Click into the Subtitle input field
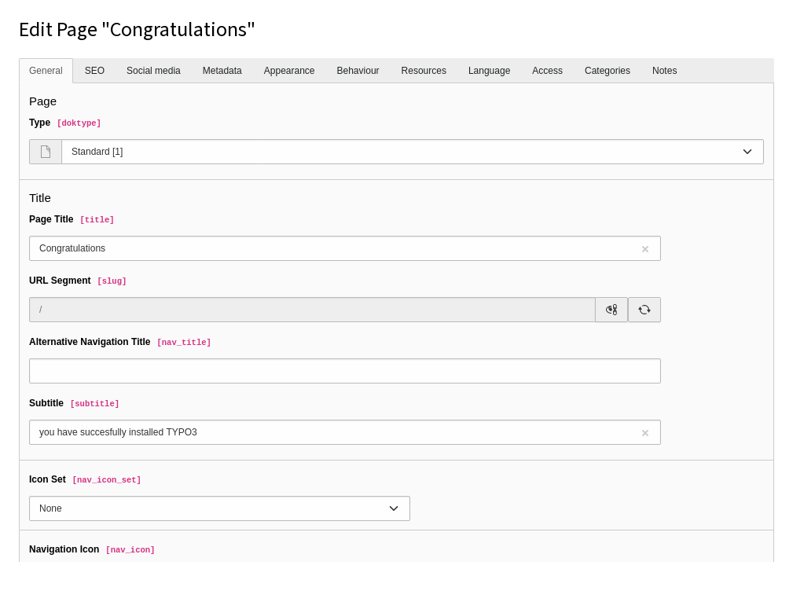 tap(345, 432)
